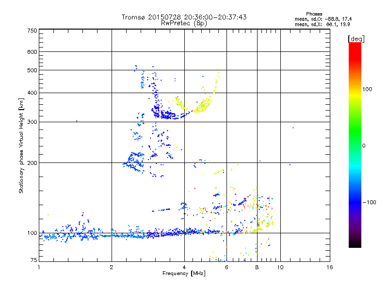This screenshot has height=291, width=388.
Task: Click the y-axis label '750'
Action: (x=32, y=31)
